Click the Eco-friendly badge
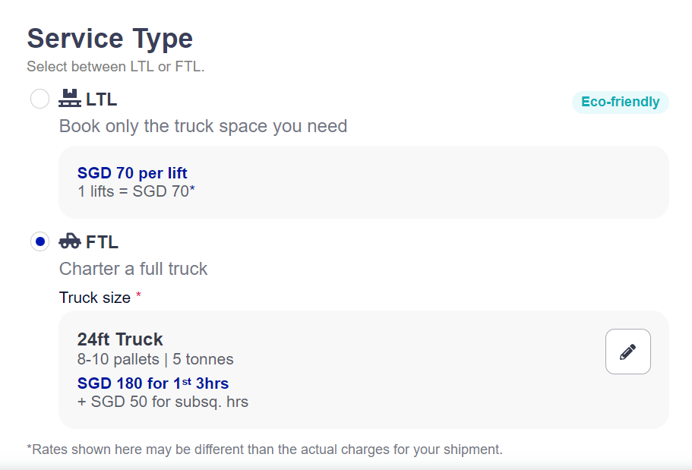The image size is (692, 470). coord(620,102)
